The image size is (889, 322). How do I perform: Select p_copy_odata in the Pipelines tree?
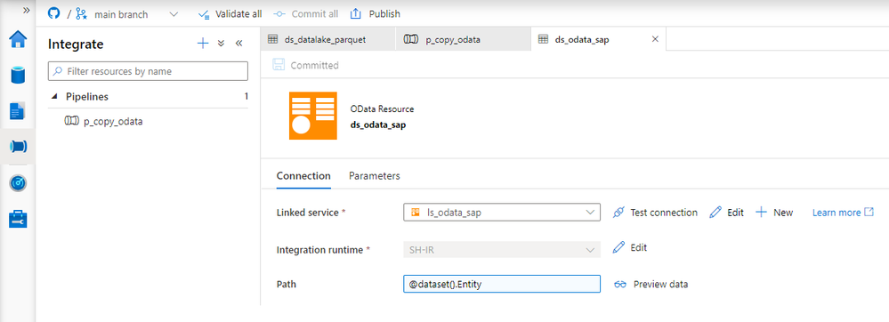point(104,121)
